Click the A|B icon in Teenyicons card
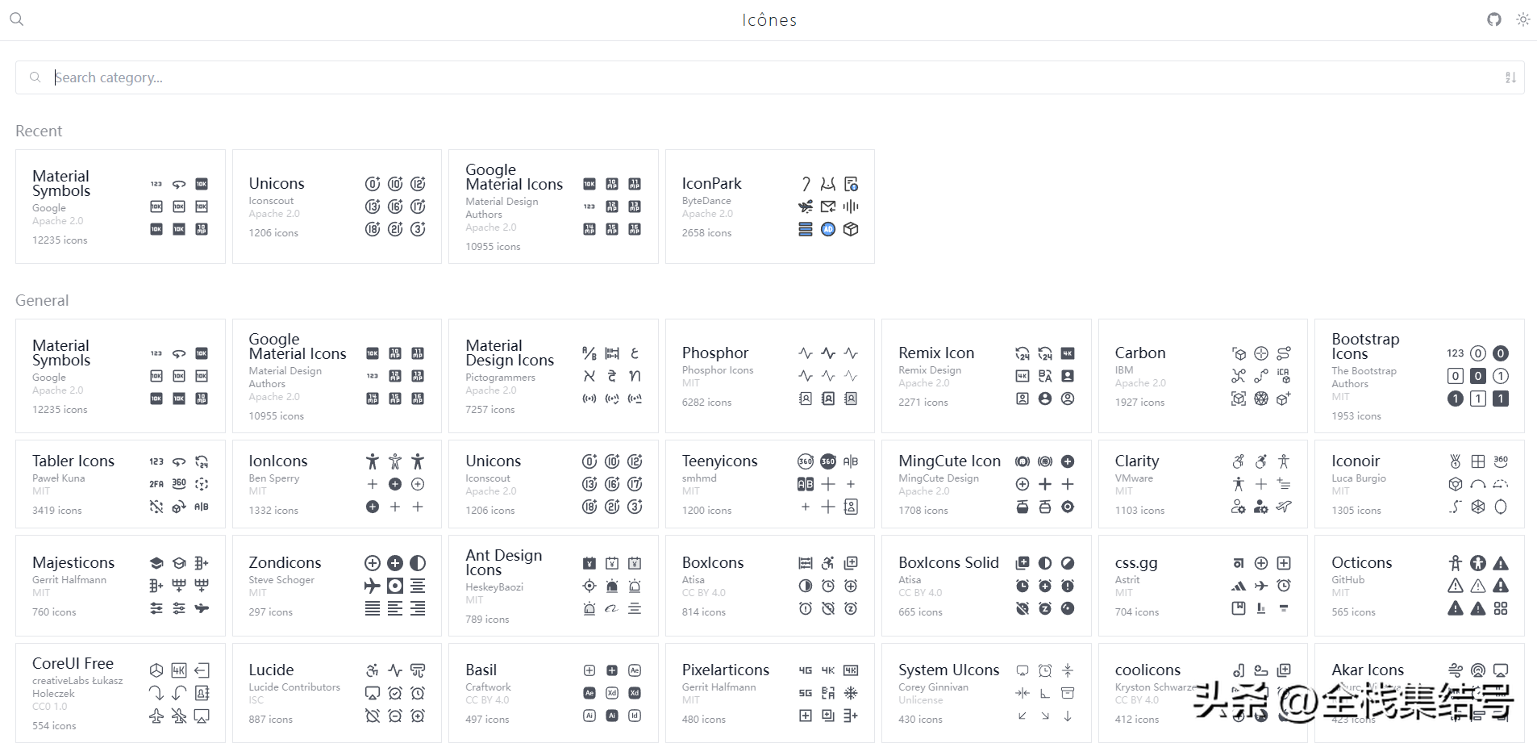Screen dimensions: 1537x743 coord(851,461)
